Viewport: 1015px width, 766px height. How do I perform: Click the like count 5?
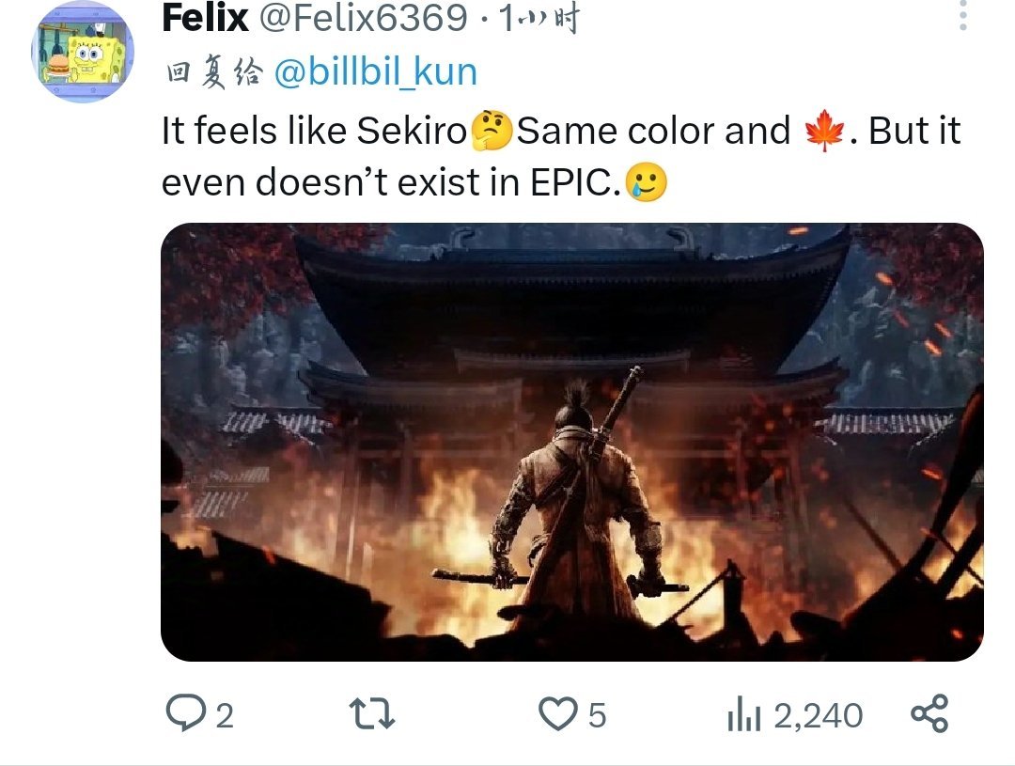coord(597,717)
